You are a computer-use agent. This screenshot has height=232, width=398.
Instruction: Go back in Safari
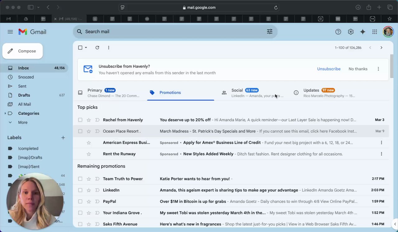tap(48, 7)
